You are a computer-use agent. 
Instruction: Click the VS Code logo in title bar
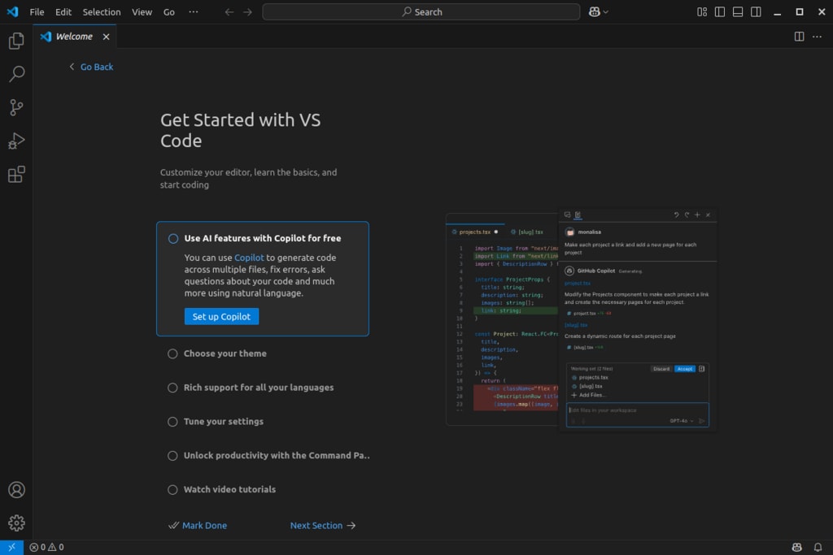tap(12, 11)
